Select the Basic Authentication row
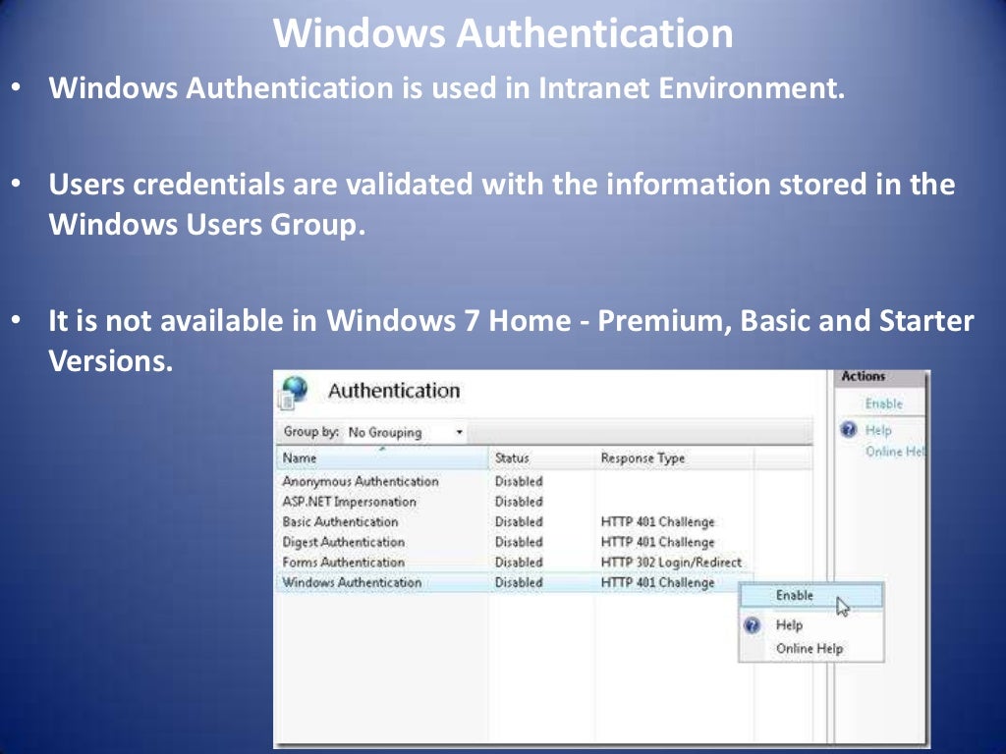Screen dimensions: 1006x754 coord(340,522)
